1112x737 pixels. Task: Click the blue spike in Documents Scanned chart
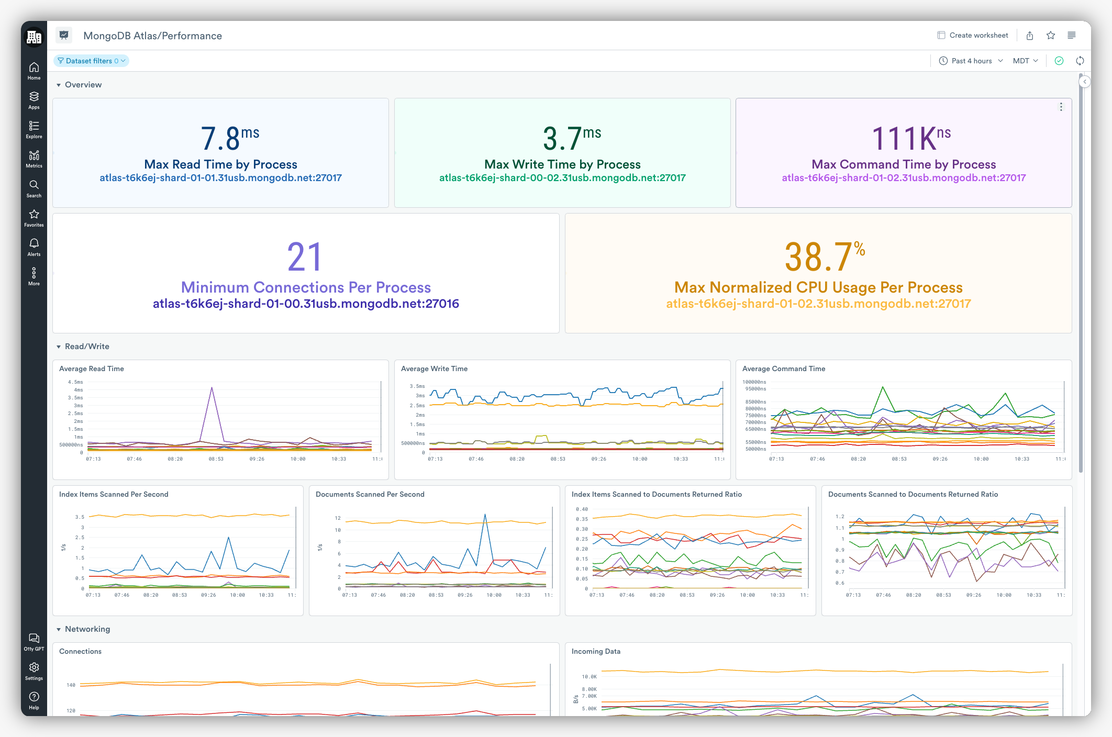tap(485, 516)
